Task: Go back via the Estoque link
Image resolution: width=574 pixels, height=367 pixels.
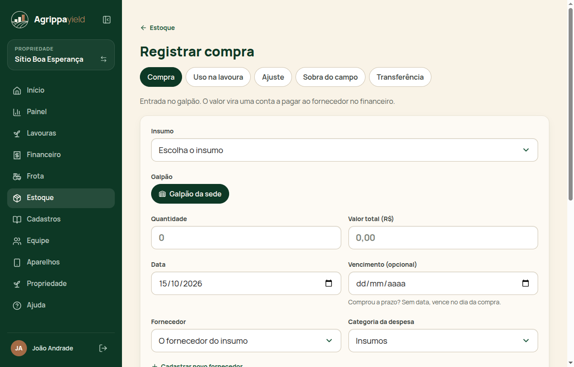Action: [x=157, y=28]
